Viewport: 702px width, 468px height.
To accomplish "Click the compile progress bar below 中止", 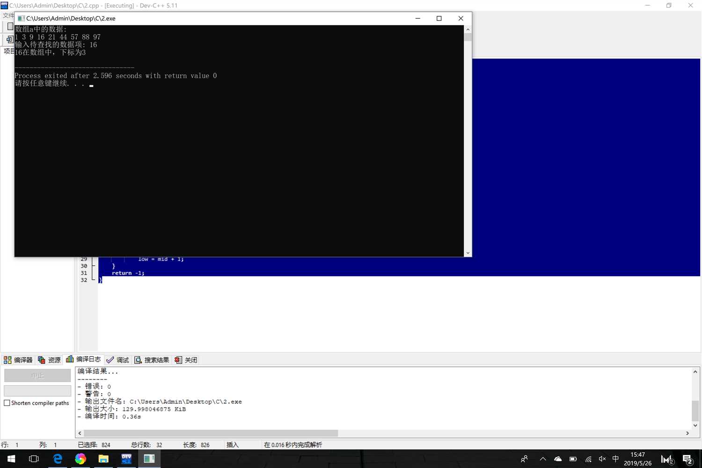I will click(x=37, y=390).
